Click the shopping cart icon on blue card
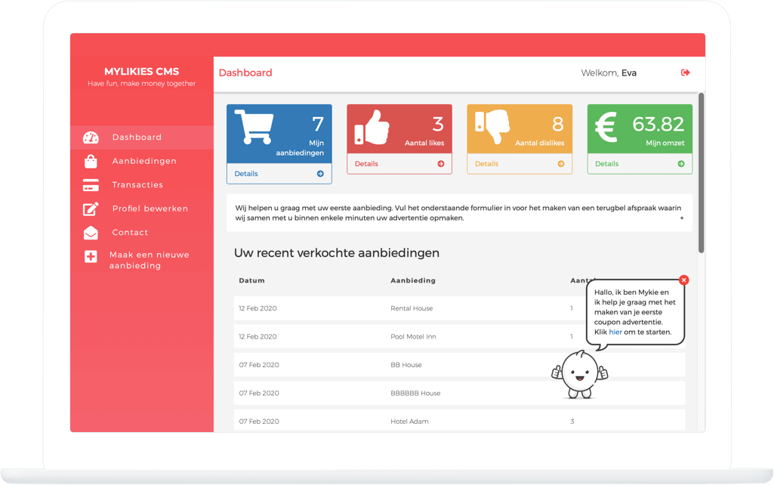The width and height of the screenshot is (774, 485). pyautogui.click(x=254, y=127)
